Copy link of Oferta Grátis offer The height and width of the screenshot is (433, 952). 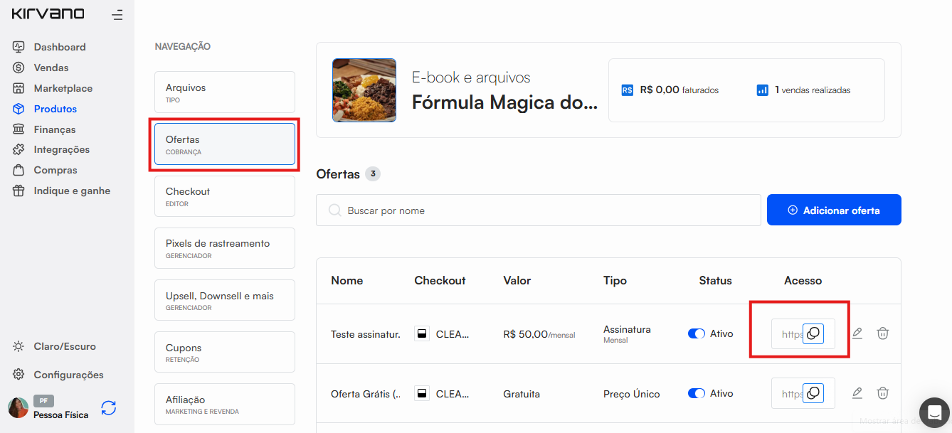tap(813, 393)
